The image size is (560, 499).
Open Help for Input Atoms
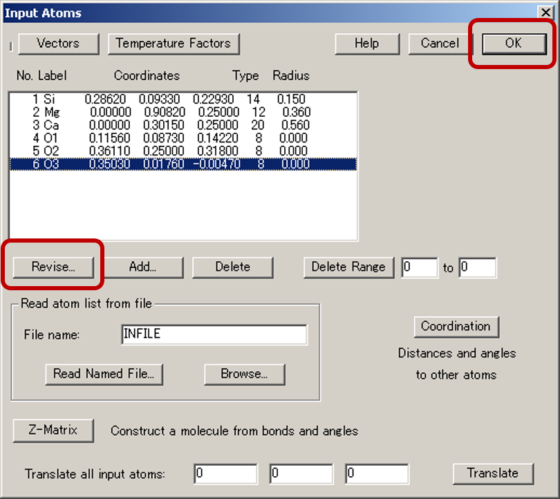(366, 44)
